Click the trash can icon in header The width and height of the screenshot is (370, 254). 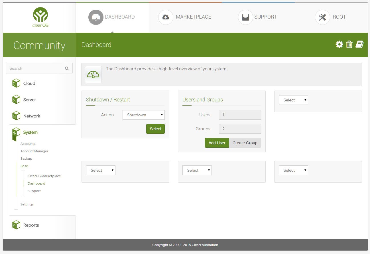tap(349, 45)
